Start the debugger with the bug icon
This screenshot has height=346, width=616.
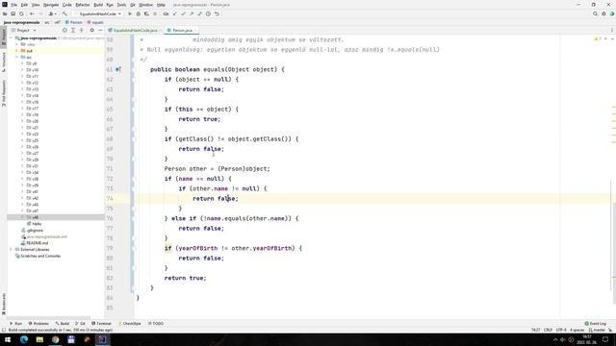point(139,13)
